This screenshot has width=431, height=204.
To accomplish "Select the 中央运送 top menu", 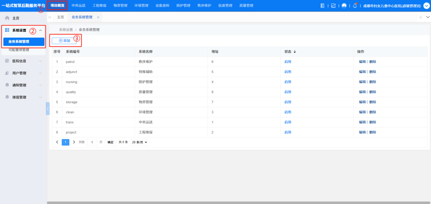I will pyautogui.click(x=79, y=5).
